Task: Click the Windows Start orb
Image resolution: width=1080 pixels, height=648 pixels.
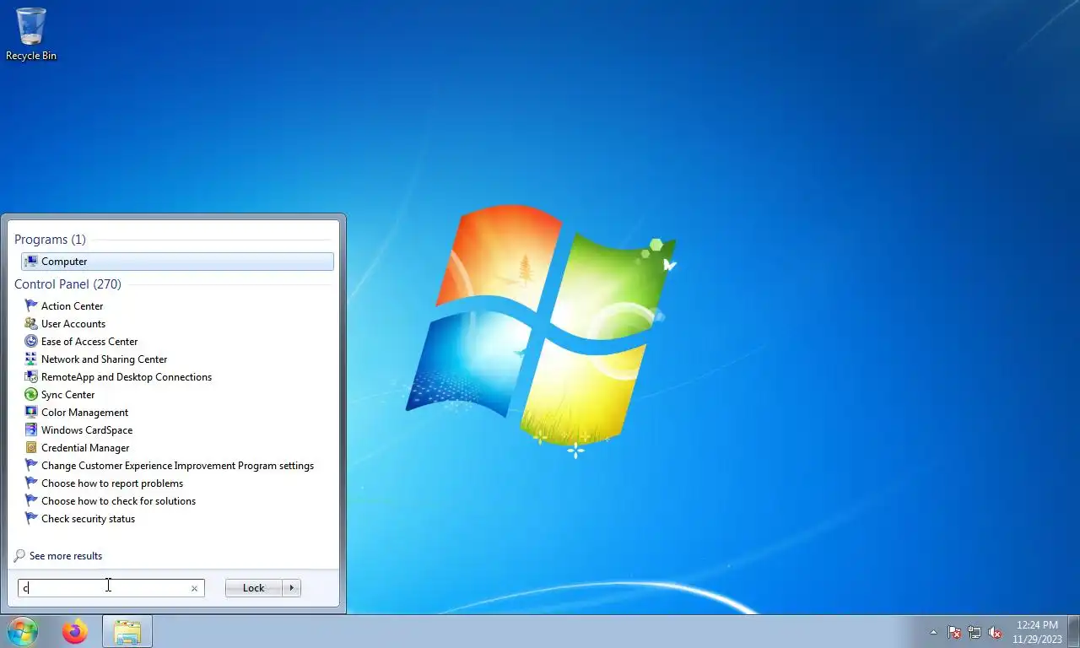Action: tap(23, 631)
